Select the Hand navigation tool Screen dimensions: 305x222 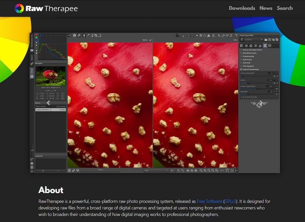tap(84, 35)
